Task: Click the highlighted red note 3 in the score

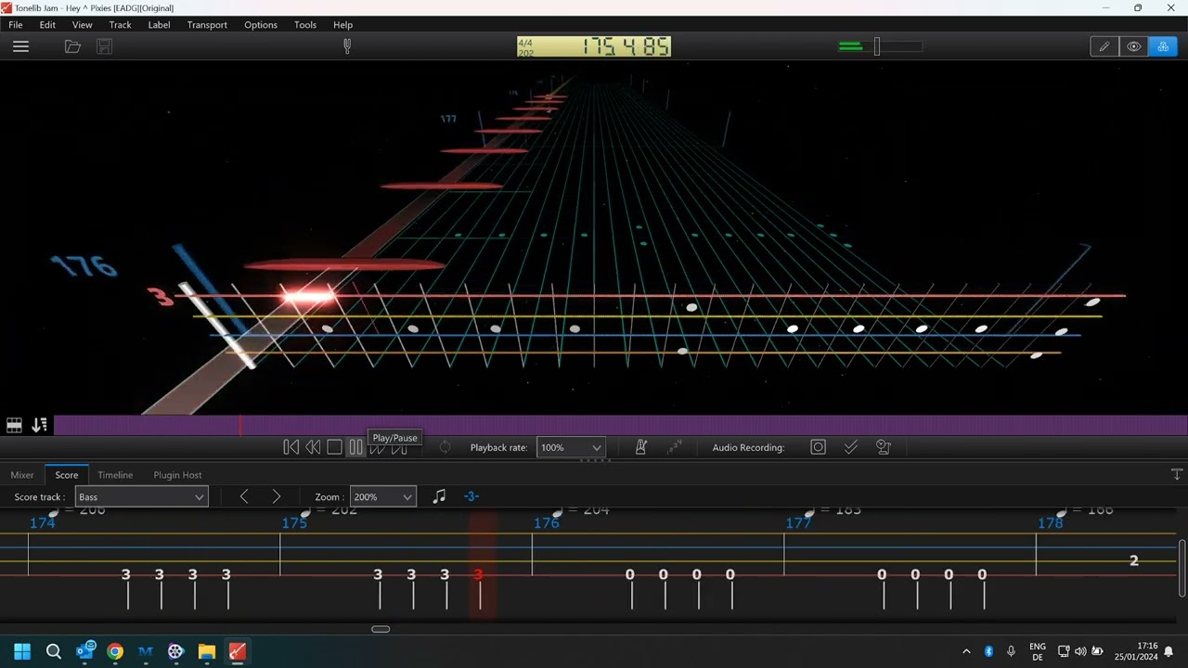Action: pos(478,575)
